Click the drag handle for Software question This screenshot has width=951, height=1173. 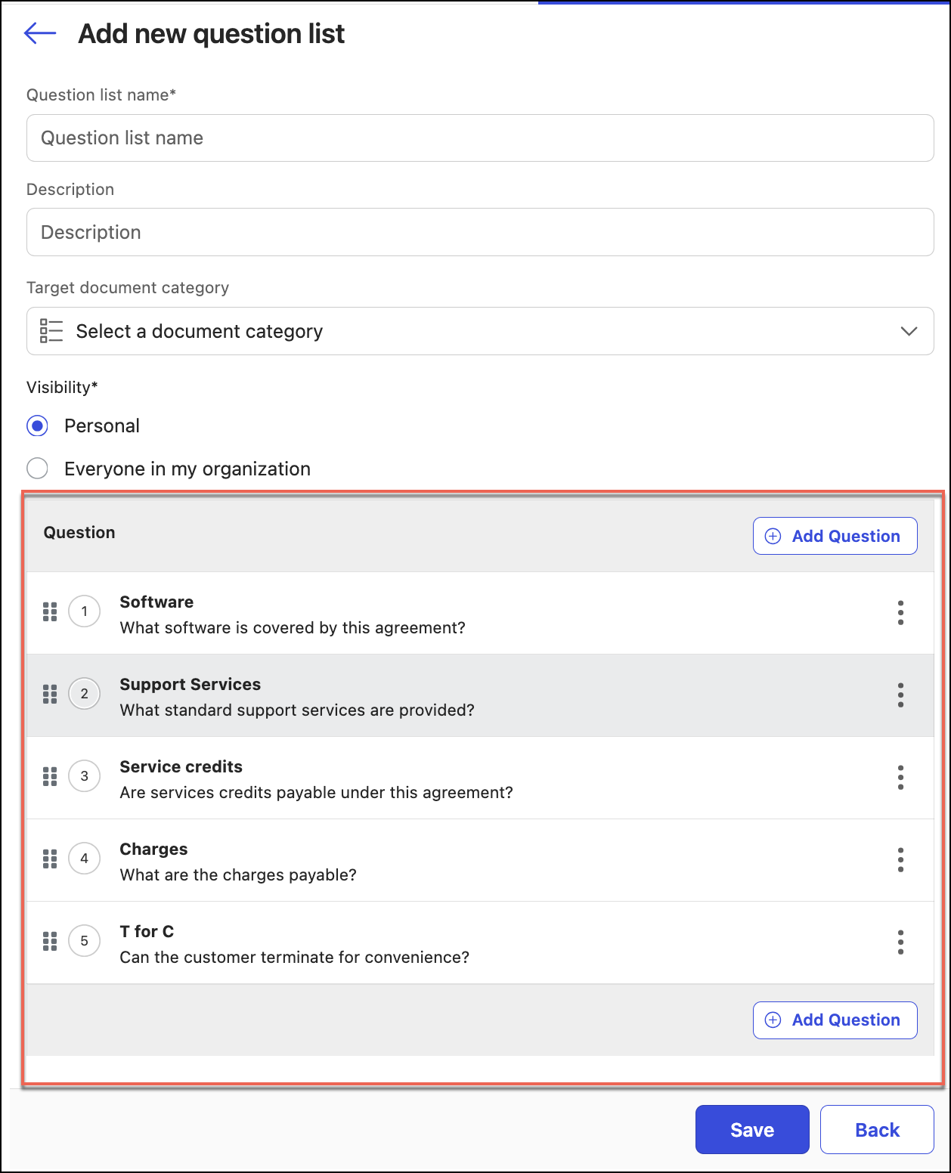(x=50, y=611)
